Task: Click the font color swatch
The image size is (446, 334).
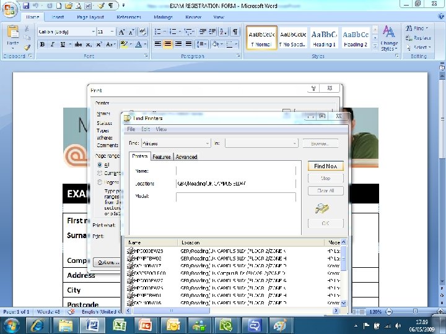Action: [139, 45]
